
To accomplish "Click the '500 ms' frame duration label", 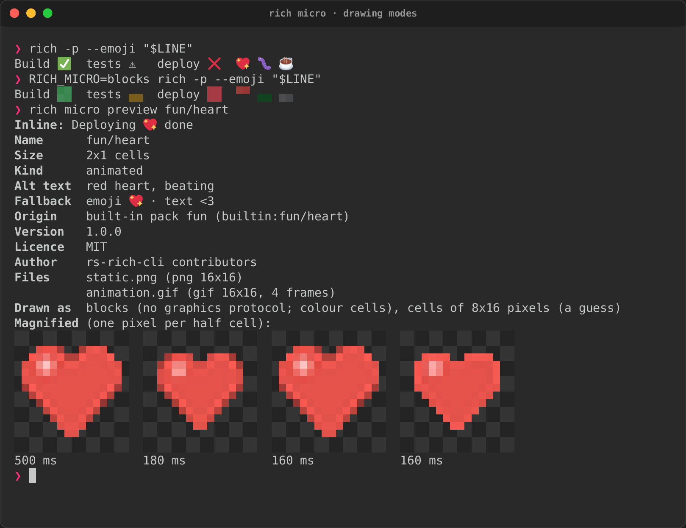I will point(36,460).
